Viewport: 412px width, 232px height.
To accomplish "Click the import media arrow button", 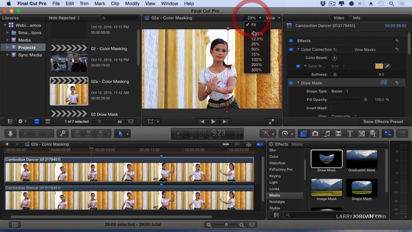I will pos(10,133).
